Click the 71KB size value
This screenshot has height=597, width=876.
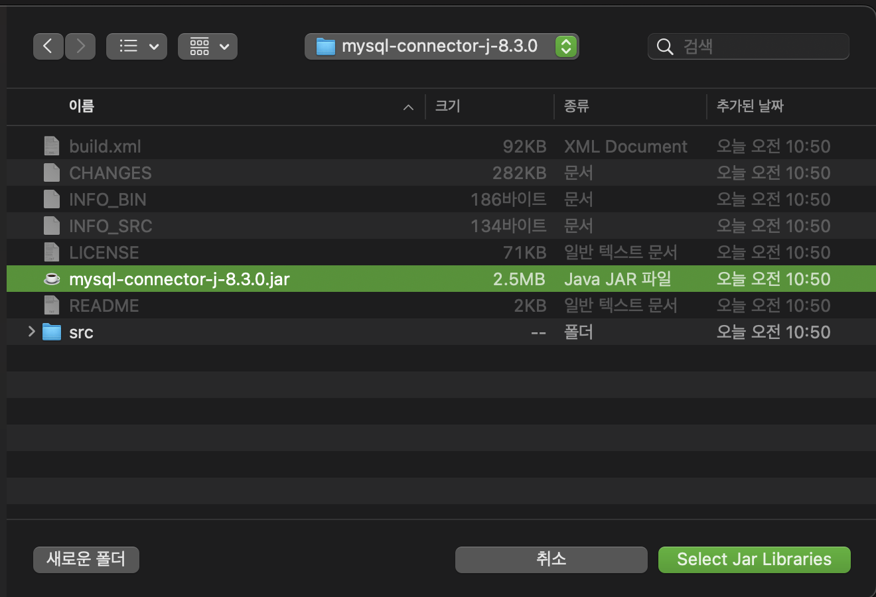pyautogui.click(x=524, y=252)
